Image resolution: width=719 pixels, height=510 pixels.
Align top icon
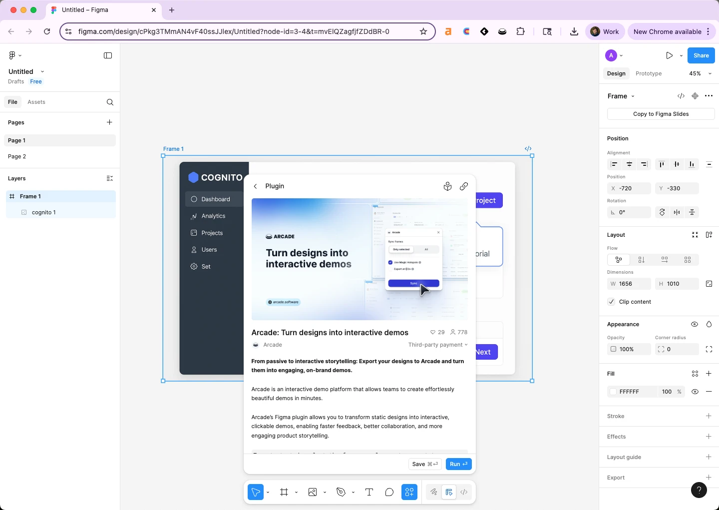coord(662,164)
